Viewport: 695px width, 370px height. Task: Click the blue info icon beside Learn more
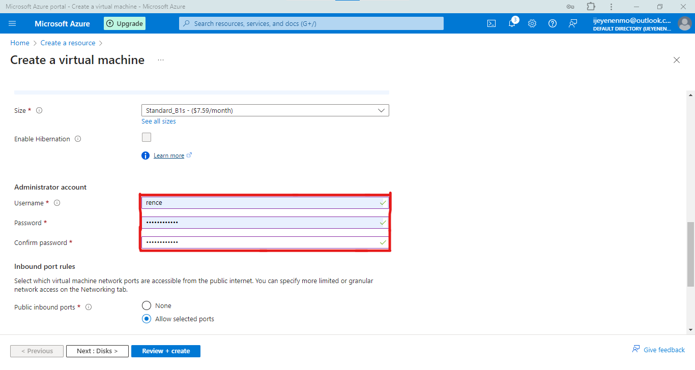pos(146,156)
